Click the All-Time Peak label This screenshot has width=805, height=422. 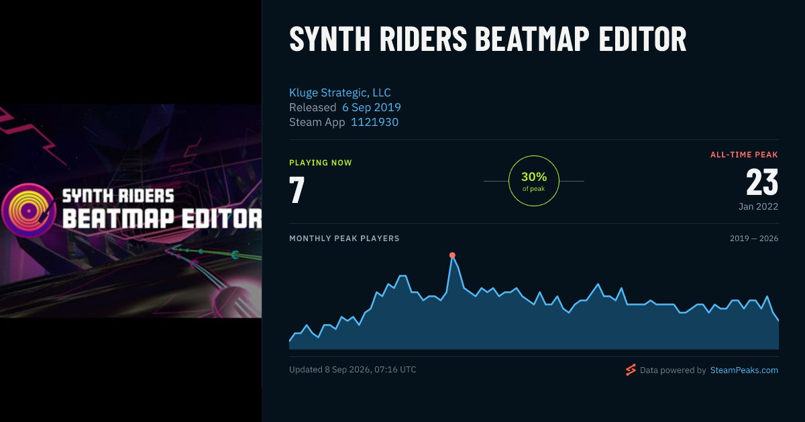tap(745, 155)
